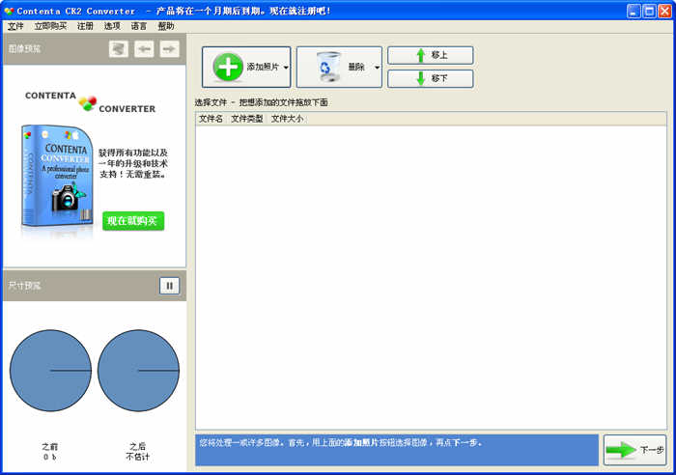Show the next image with right arrow

click(169, 49)
